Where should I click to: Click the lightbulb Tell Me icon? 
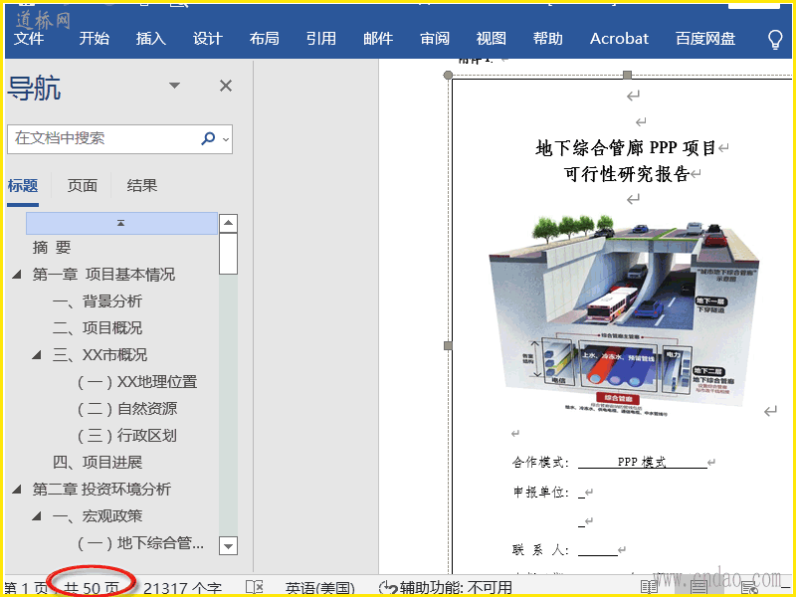coord(775,39)
